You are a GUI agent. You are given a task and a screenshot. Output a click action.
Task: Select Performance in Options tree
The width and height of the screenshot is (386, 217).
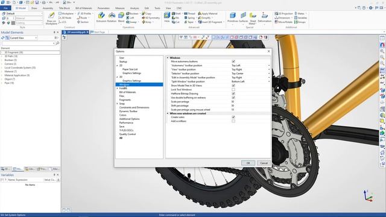(x=126, y=122)
